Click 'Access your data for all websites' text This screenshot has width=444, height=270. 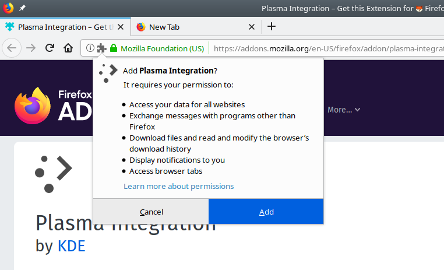pyautogui.click(x=187, y=104)
